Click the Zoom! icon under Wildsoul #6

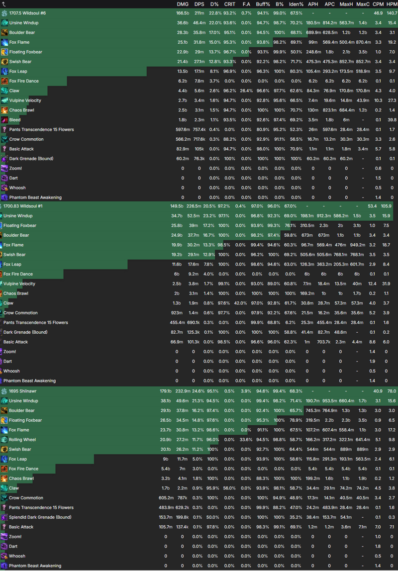[x=4, y=168]
